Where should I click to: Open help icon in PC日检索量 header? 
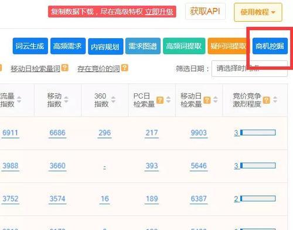pos(160,100)
